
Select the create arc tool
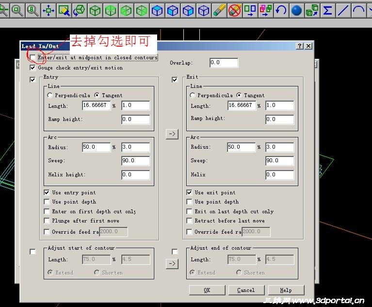[359, 11]
